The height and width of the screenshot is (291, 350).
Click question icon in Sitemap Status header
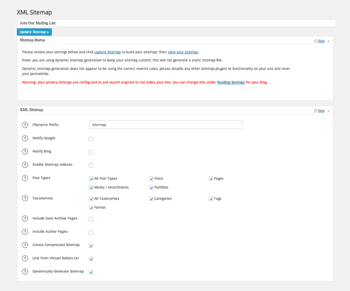click(x=316, y=41)
